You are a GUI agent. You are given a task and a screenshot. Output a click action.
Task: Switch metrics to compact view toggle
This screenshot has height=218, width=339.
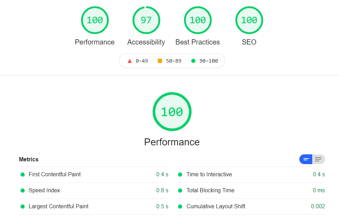coord(306,159)
